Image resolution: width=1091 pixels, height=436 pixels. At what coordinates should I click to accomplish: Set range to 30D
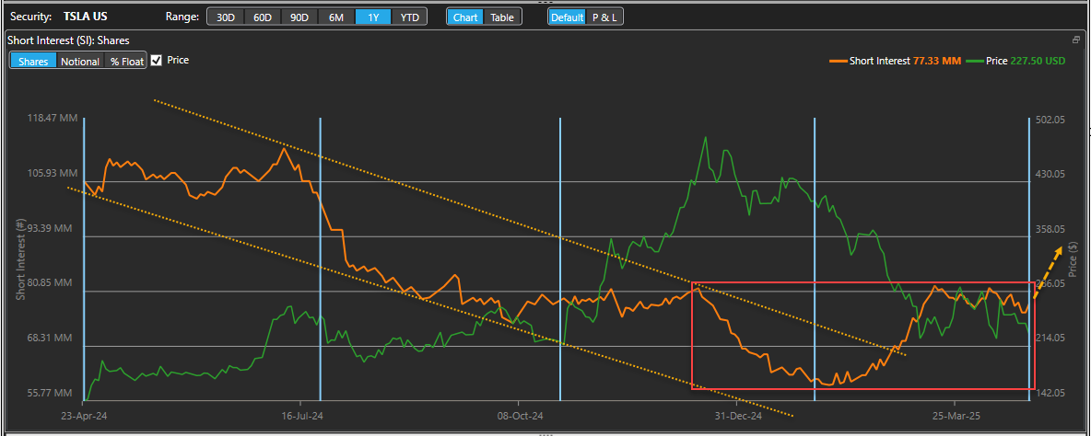[226, 17]
